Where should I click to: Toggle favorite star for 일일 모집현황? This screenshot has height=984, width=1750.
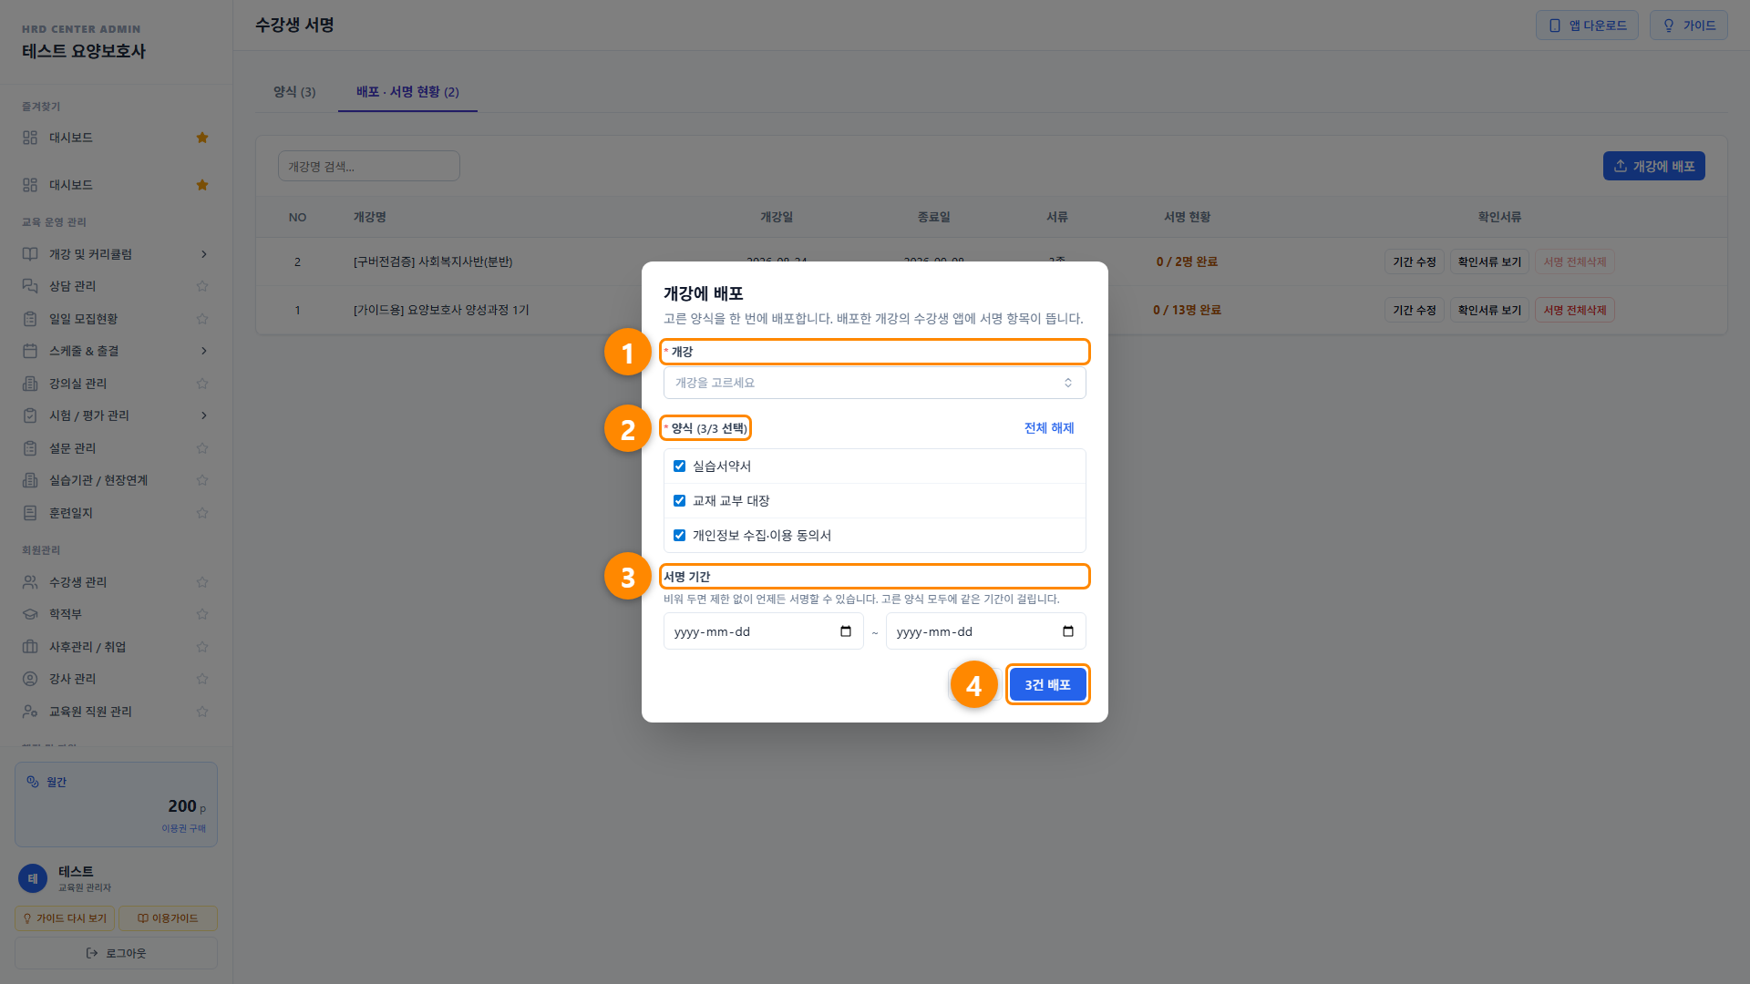coord(202,319)
